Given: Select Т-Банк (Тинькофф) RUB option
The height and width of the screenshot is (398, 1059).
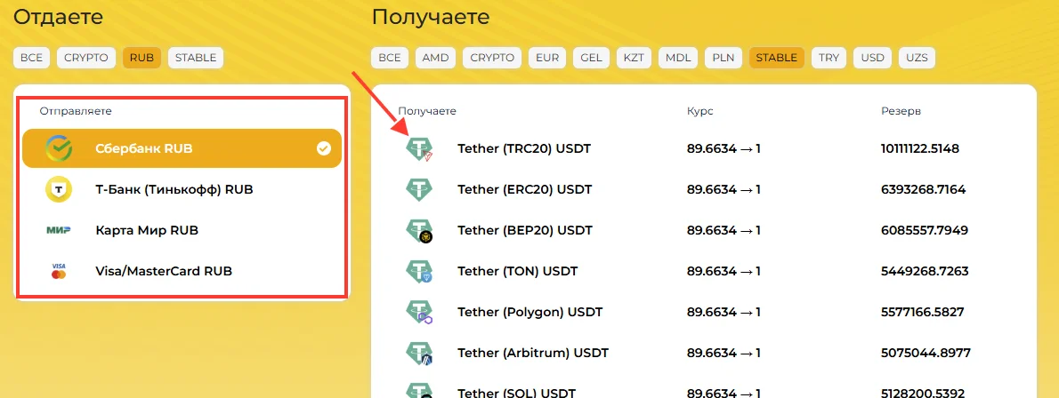Looking at the screenshot, I should click(182, 189).
